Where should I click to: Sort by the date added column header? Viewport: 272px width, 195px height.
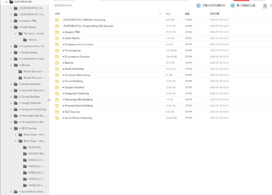pos(215,14)
